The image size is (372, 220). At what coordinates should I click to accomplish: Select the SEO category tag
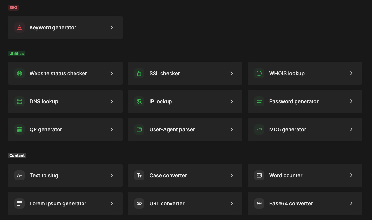[x=13, y=8]
